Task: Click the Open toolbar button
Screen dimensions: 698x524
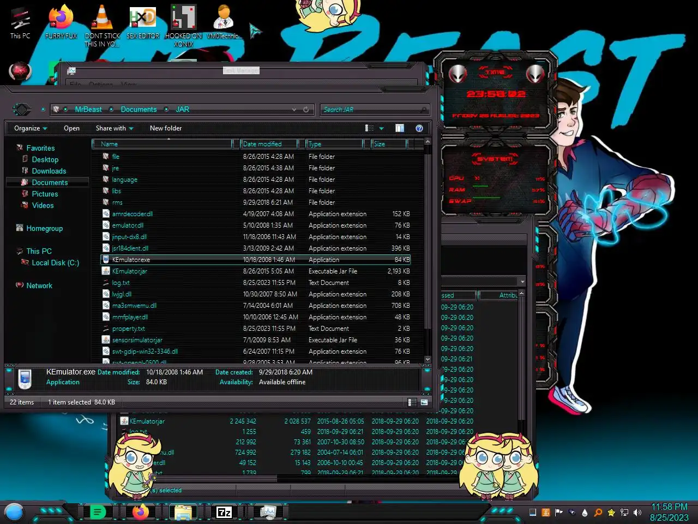Action: click(71, 128)
